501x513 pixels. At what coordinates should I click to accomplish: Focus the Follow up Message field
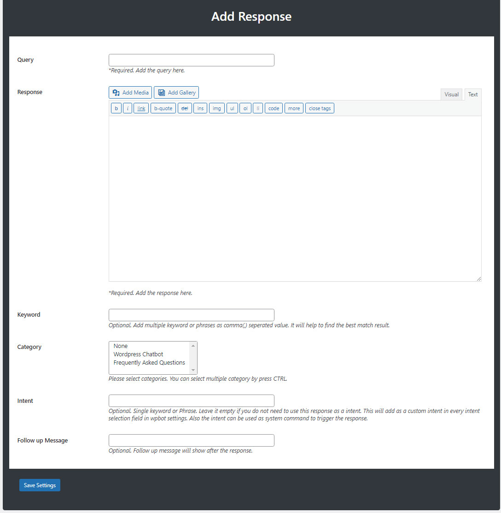pos(192,440)
